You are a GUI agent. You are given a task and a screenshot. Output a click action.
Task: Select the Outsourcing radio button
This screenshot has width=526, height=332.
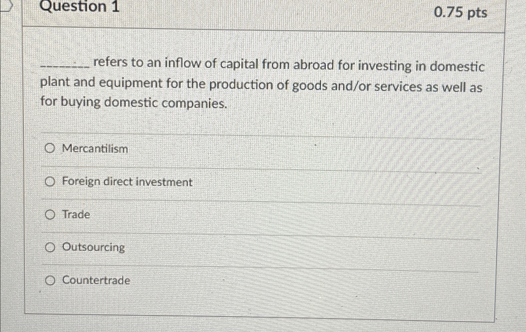point(50,247)
